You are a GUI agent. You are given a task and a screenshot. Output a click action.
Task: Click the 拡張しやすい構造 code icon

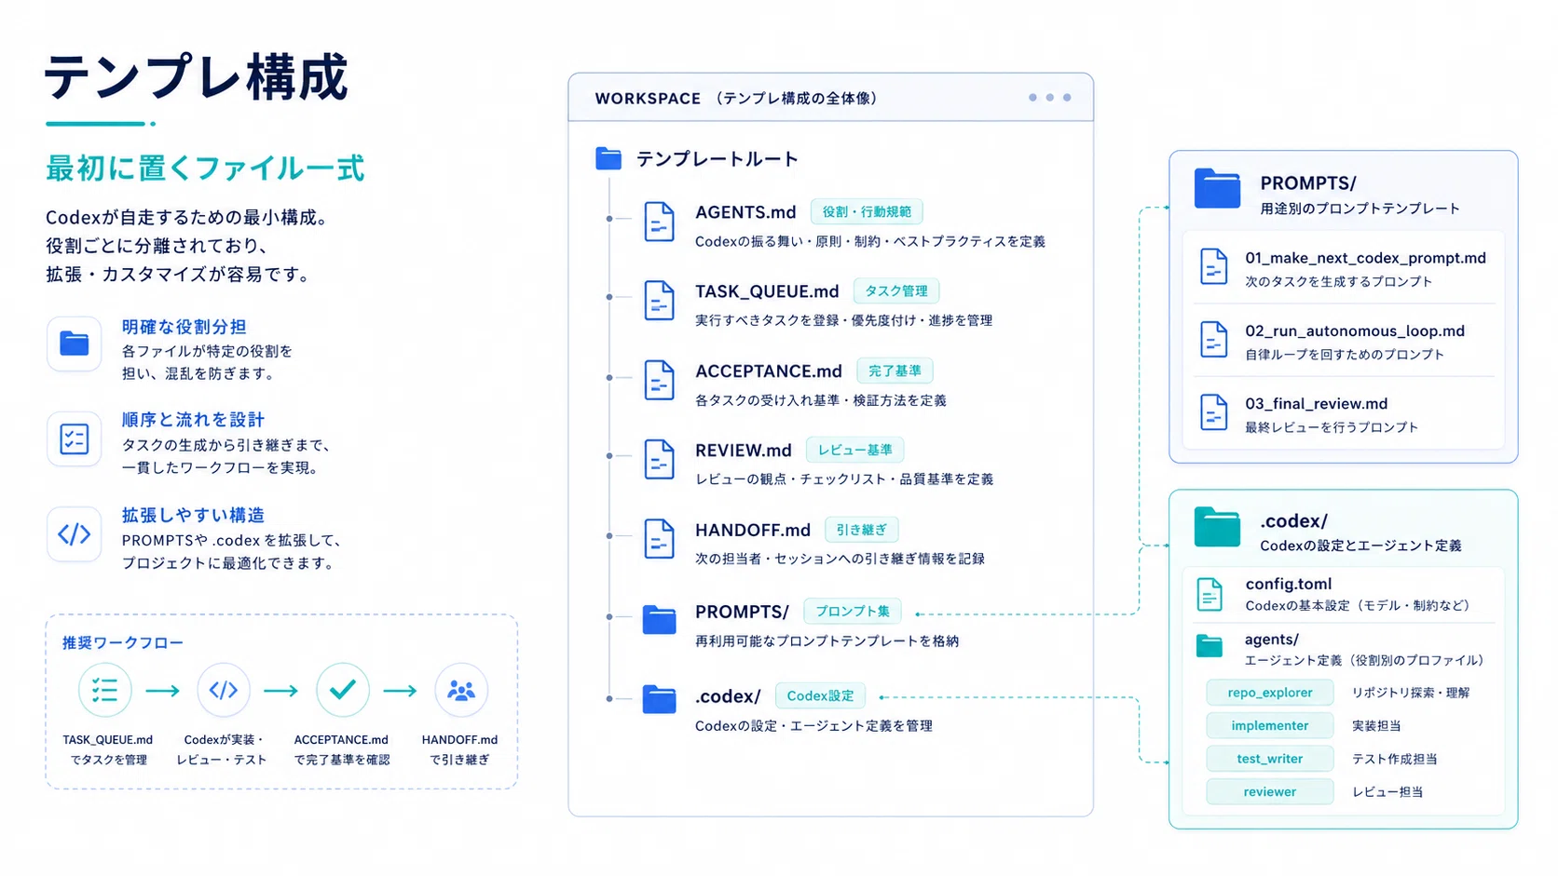(x=75, y=534)
